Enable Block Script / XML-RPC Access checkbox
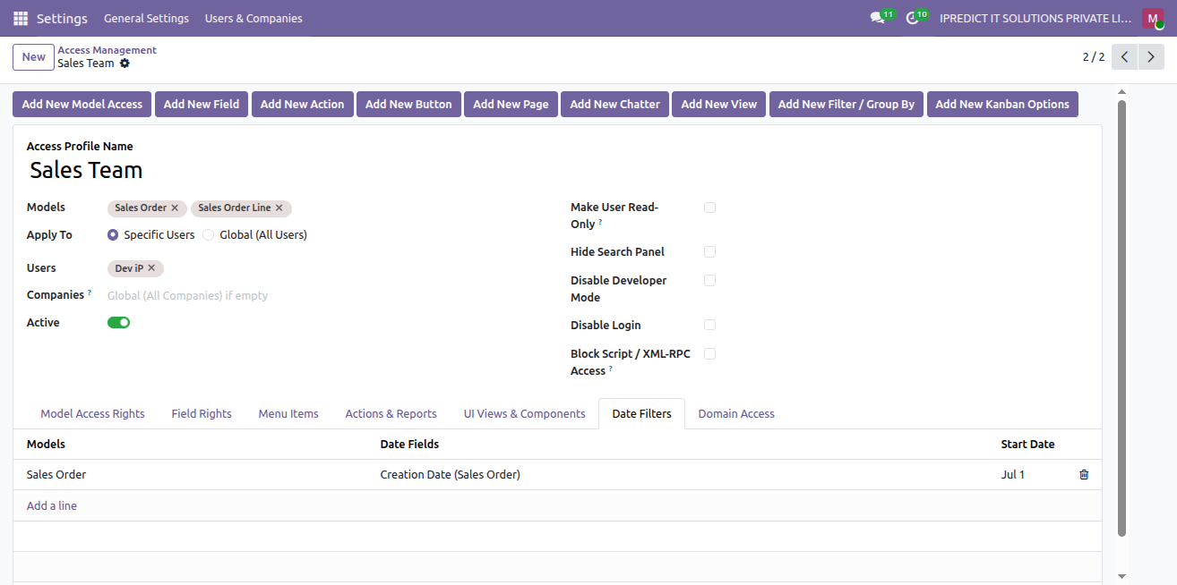 click(x=709, y=354)
